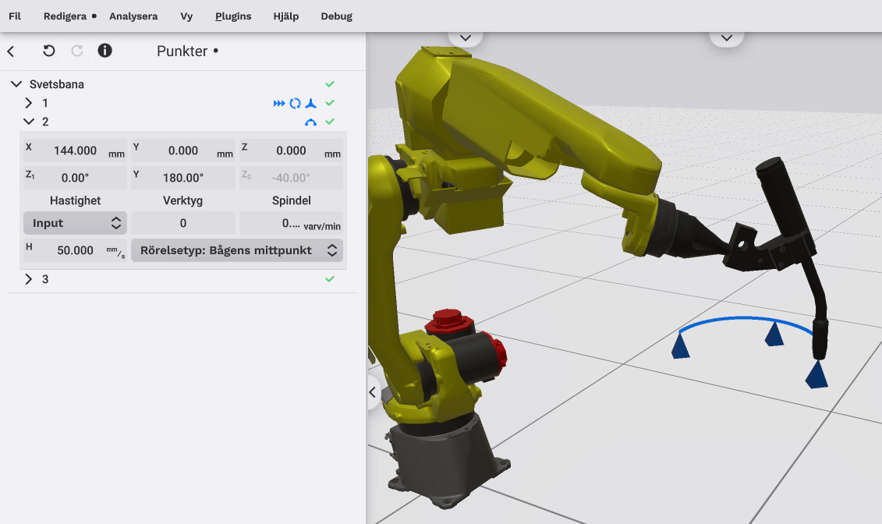Click the circular rotate icon on point 1
Image resolution: width=882 pixels, height=524 pixels.
pyautogui.click(x=295, y=103)
